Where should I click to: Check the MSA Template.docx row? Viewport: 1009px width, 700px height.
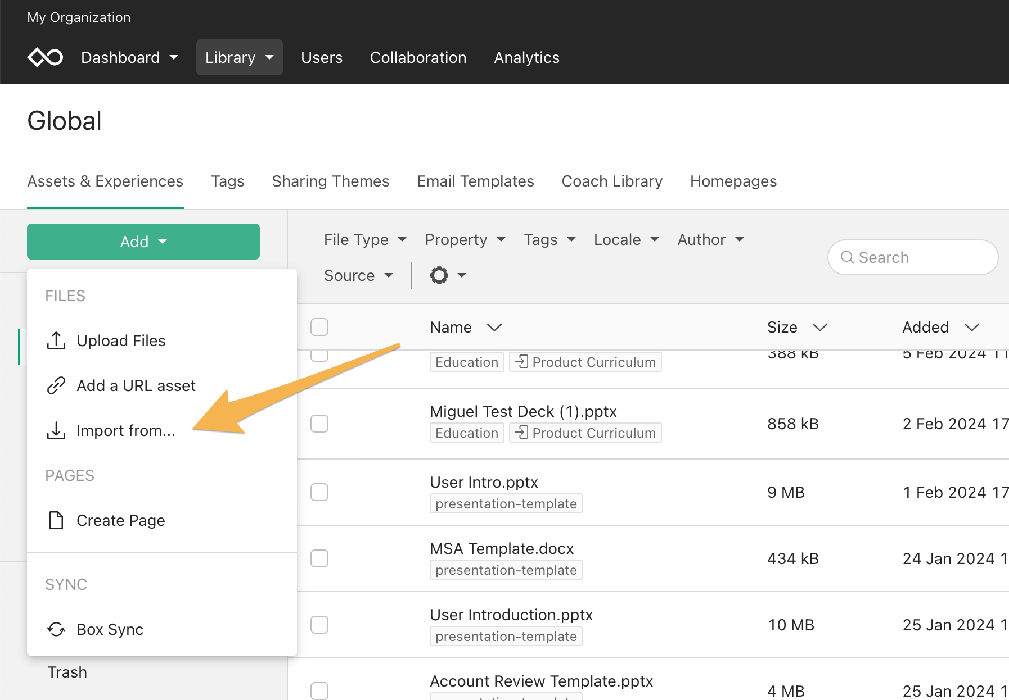coord(319,558)
